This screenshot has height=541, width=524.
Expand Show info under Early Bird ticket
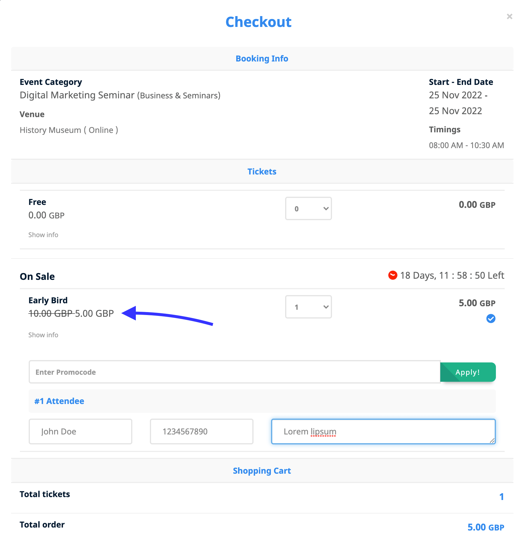(x=43, y=335)
